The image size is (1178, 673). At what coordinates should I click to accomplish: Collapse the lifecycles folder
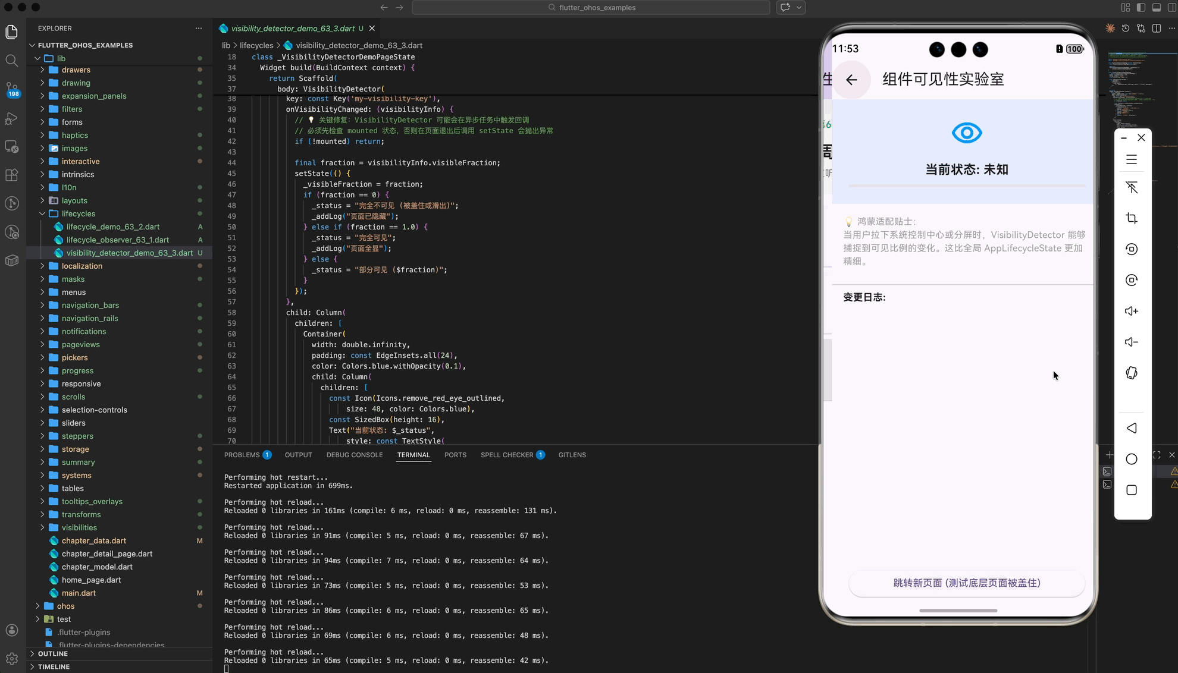click(x=42, y=213)
